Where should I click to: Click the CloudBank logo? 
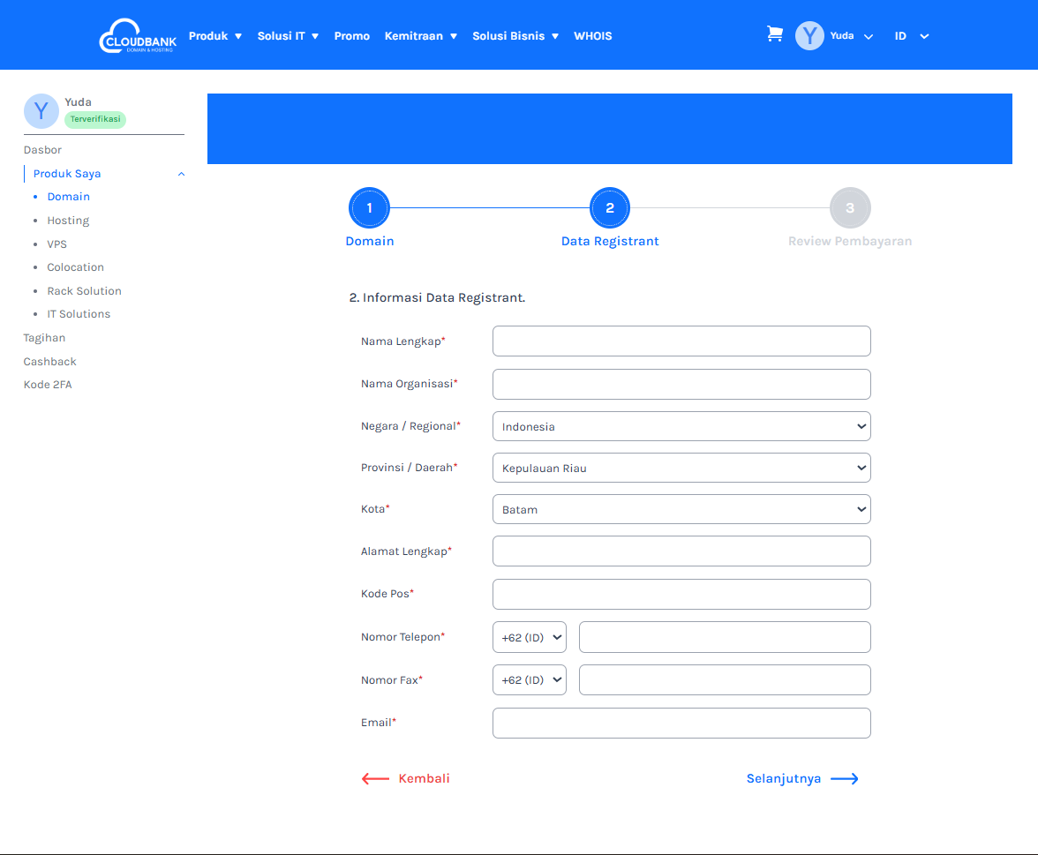(138, 36)
